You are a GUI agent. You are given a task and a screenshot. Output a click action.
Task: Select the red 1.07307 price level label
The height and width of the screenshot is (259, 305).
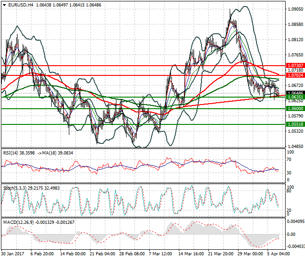(295, 66)
